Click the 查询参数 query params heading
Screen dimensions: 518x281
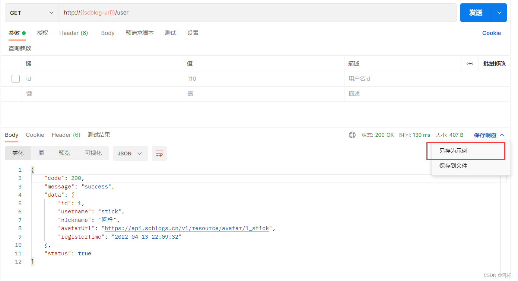pos(20,48)
